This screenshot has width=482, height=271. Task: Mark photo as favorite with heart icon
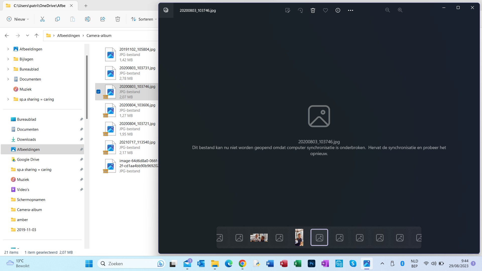point(325,10)
